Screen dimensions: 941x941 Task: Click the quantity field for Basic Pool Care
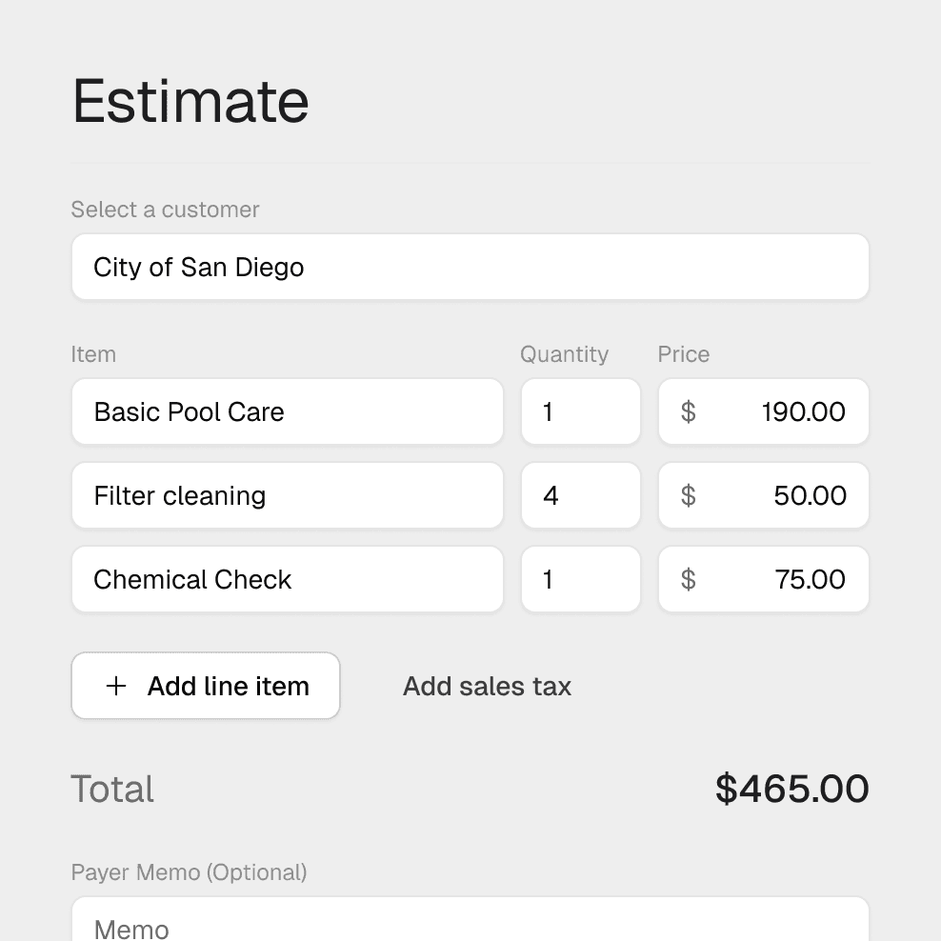(x=580, y=411)
